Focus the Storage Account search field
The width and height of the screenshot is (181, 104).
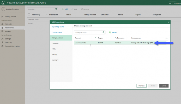tap(88, 32)
